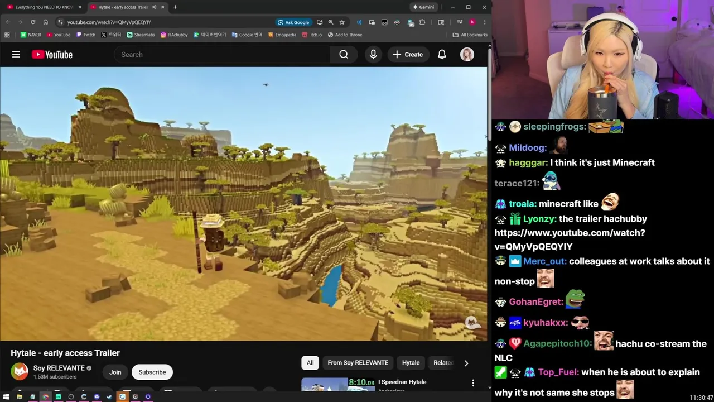714x402 pixels.
Task: Subscribe to Soy RELEVANTE
Action: tap(152, 372)
